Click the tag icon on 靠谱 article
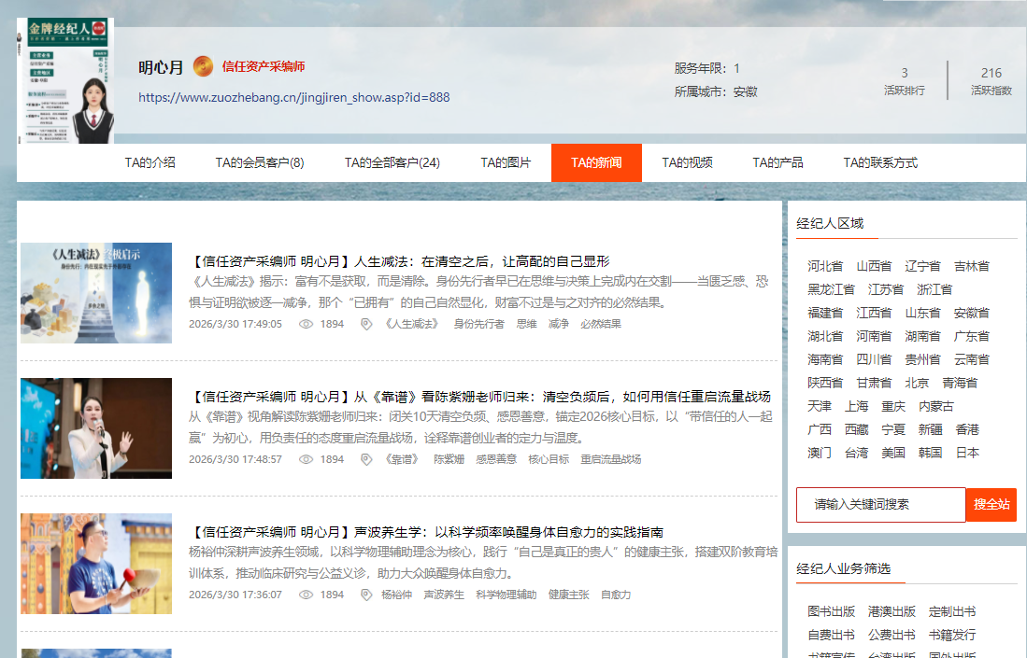 tap(366, 459)
